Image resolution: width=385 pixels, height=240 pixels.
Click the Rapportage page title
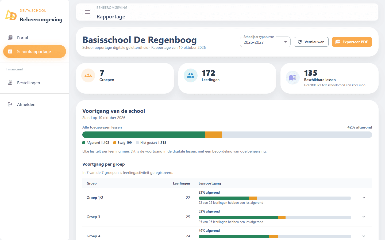[x=111, y=17]
